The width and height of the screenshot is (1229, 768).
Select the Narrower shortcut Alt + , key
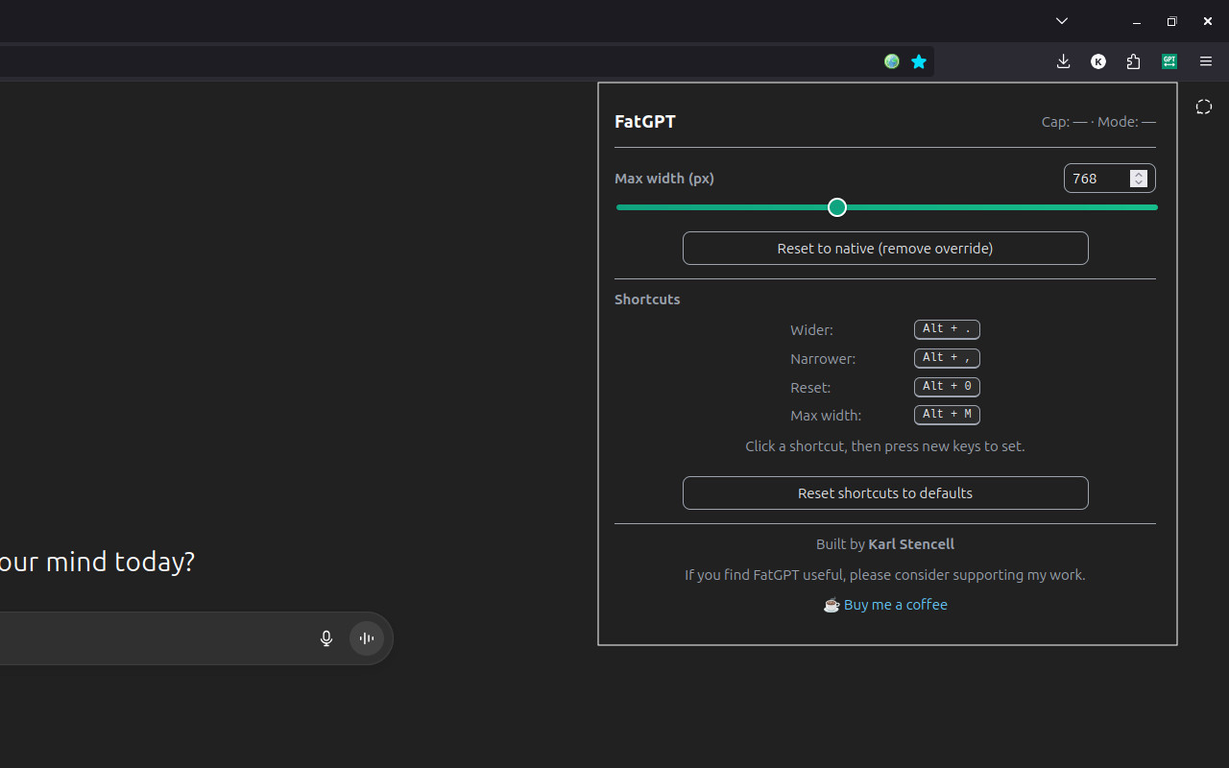(947, 358)
